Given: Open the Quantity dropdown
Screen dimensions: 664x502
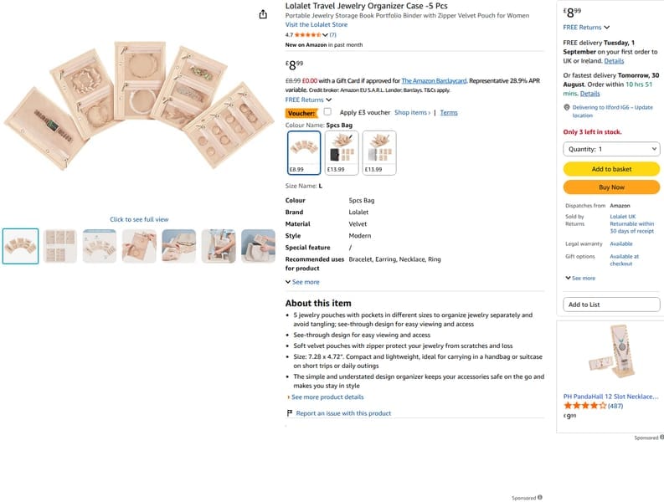Looking at the screenshot, I should click(x=611, y=149).
